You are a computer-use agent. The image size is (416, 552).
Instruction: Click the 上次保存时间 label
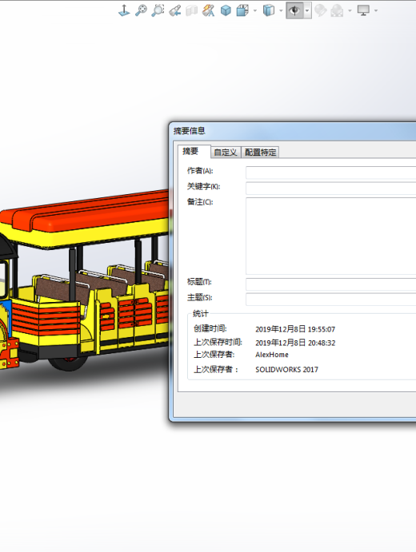[x=218, y=342]
